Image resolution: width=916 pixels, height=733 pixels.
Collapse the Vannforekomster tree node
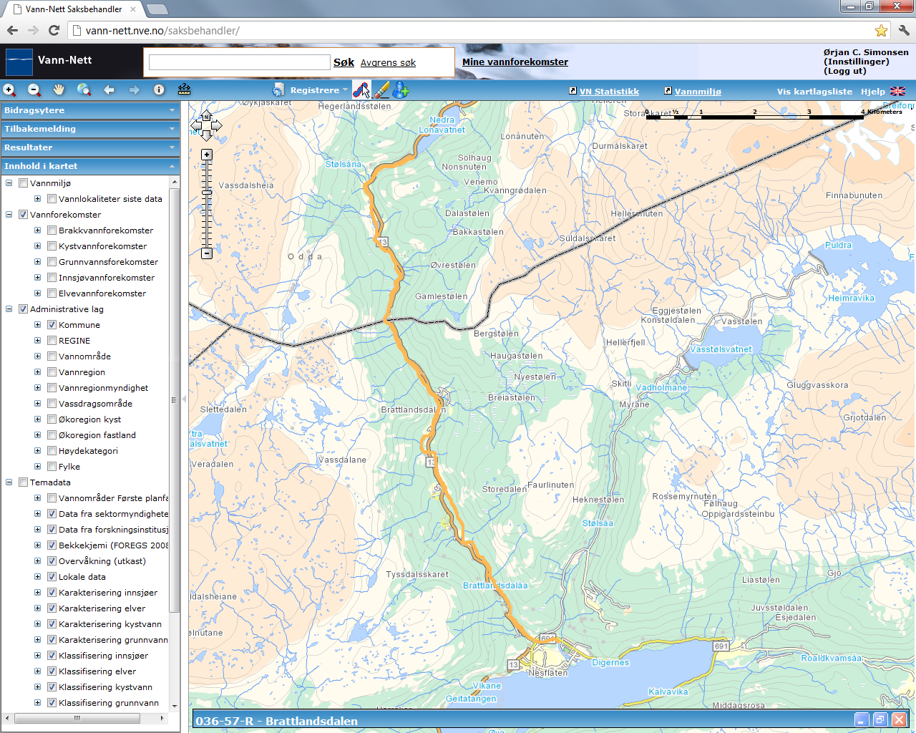[x=9, y=215]
